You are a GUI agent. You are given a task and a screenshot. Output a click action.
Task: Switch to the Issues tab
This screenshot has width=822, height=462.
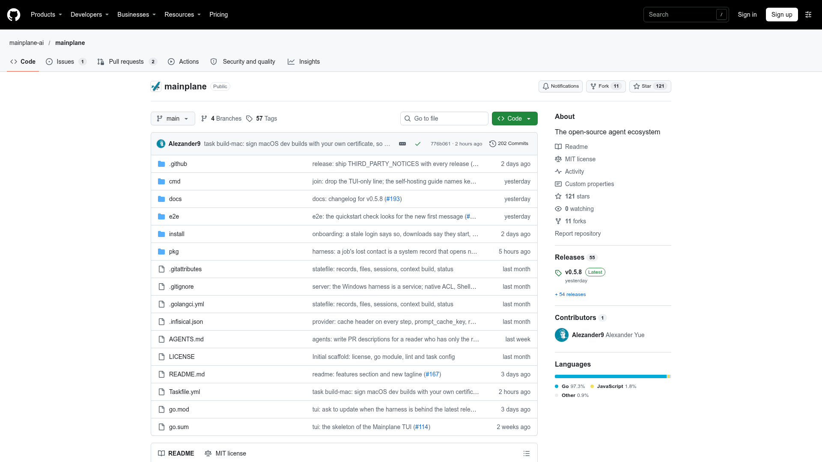[x=66, y=62]
